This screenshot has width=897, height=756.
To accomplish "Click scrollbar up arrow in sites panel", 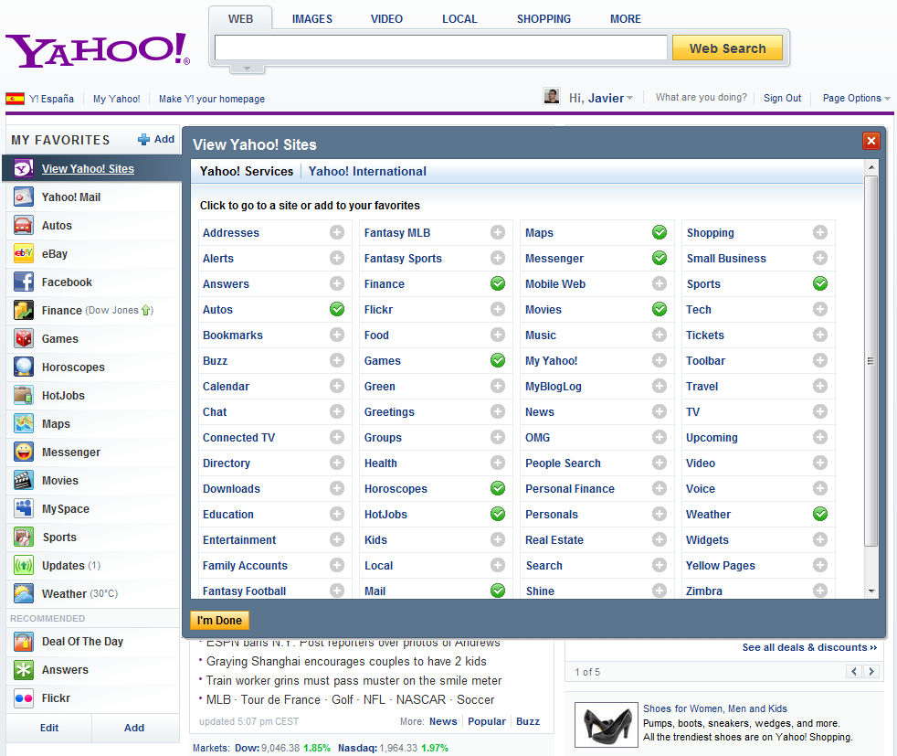I will 871,167.
